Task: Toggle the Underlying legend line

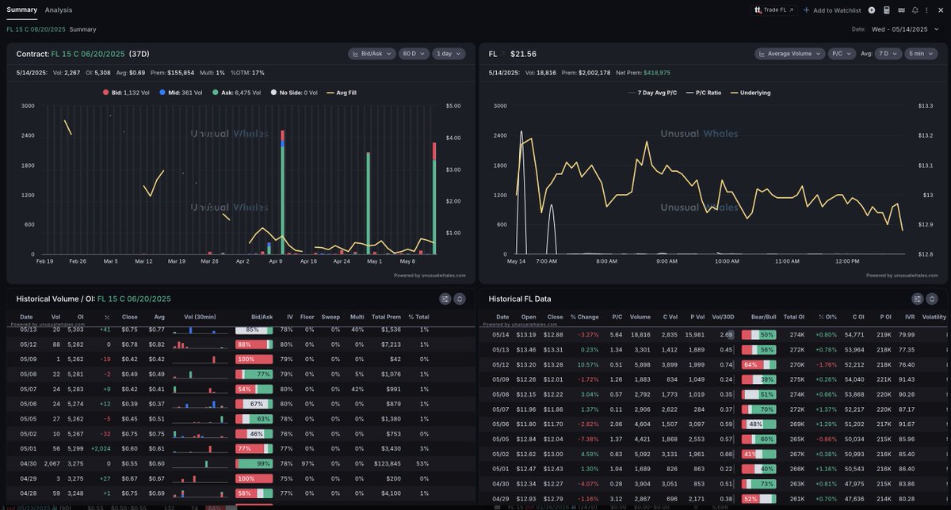Action: pos(750,93)
